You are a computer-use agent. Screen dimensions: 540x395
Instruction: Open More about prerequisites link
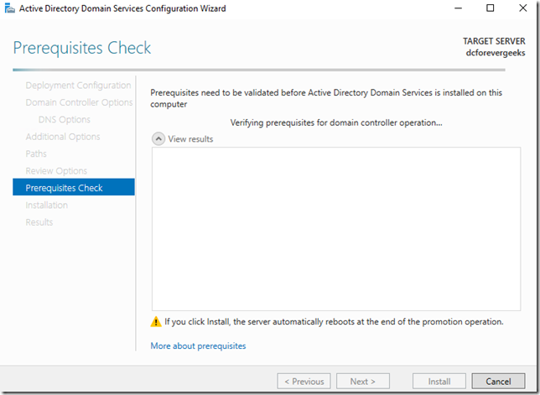tap(198, 346)
